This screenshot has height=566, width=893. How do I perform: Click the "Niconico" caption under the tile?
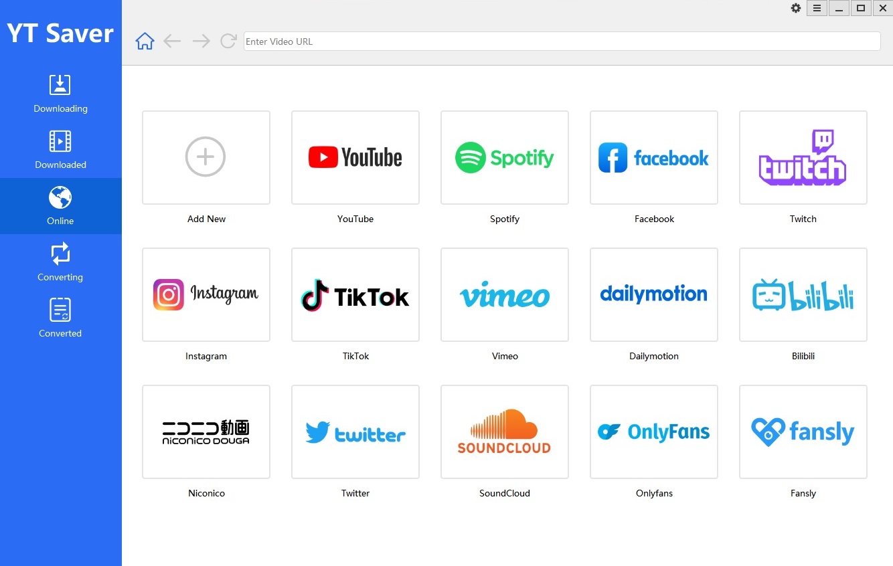206,493
